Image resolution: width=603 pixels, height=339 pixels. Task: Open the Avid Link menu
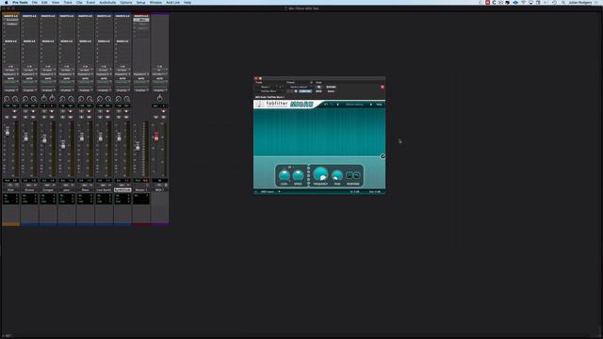(172, 2)
